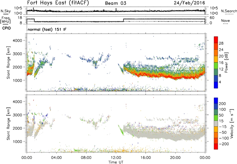Pick Velocity colorbar gray segment 15 to -15

pyautogui.click(x=216, y=123)
